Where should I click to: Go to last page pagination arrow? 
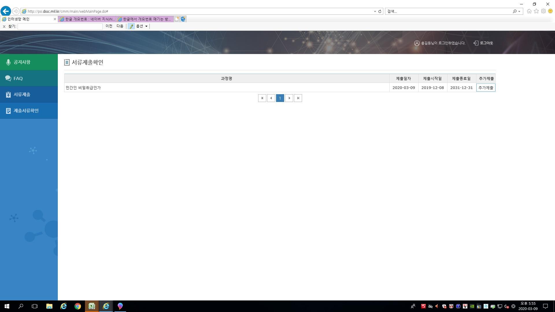pos(298,98)
